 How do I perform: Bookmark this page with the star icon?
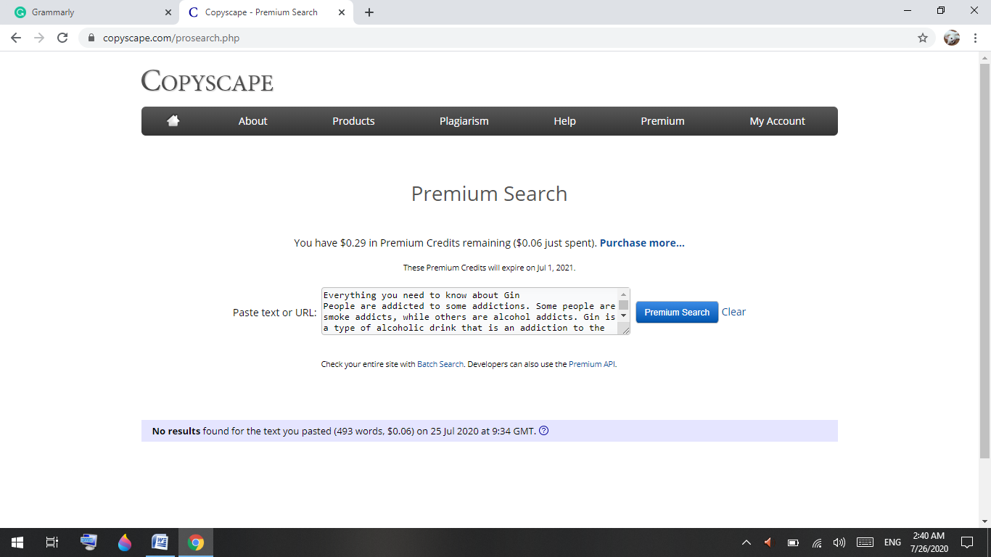[x=923, y=38]
